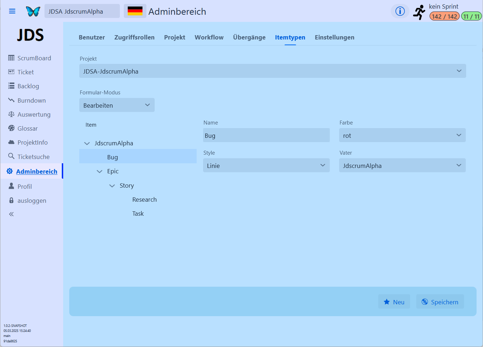Image resolution: width=483 pixels, height=347 pixels.
Task: Open the Profil page
Action: pos(20,187)
